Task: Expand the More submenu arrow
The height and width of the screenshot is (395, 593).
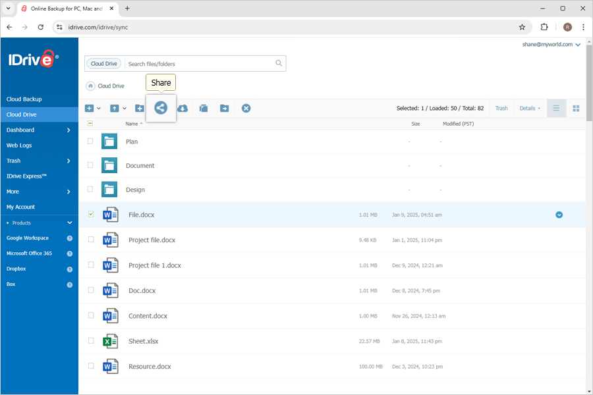Action: 69,192
